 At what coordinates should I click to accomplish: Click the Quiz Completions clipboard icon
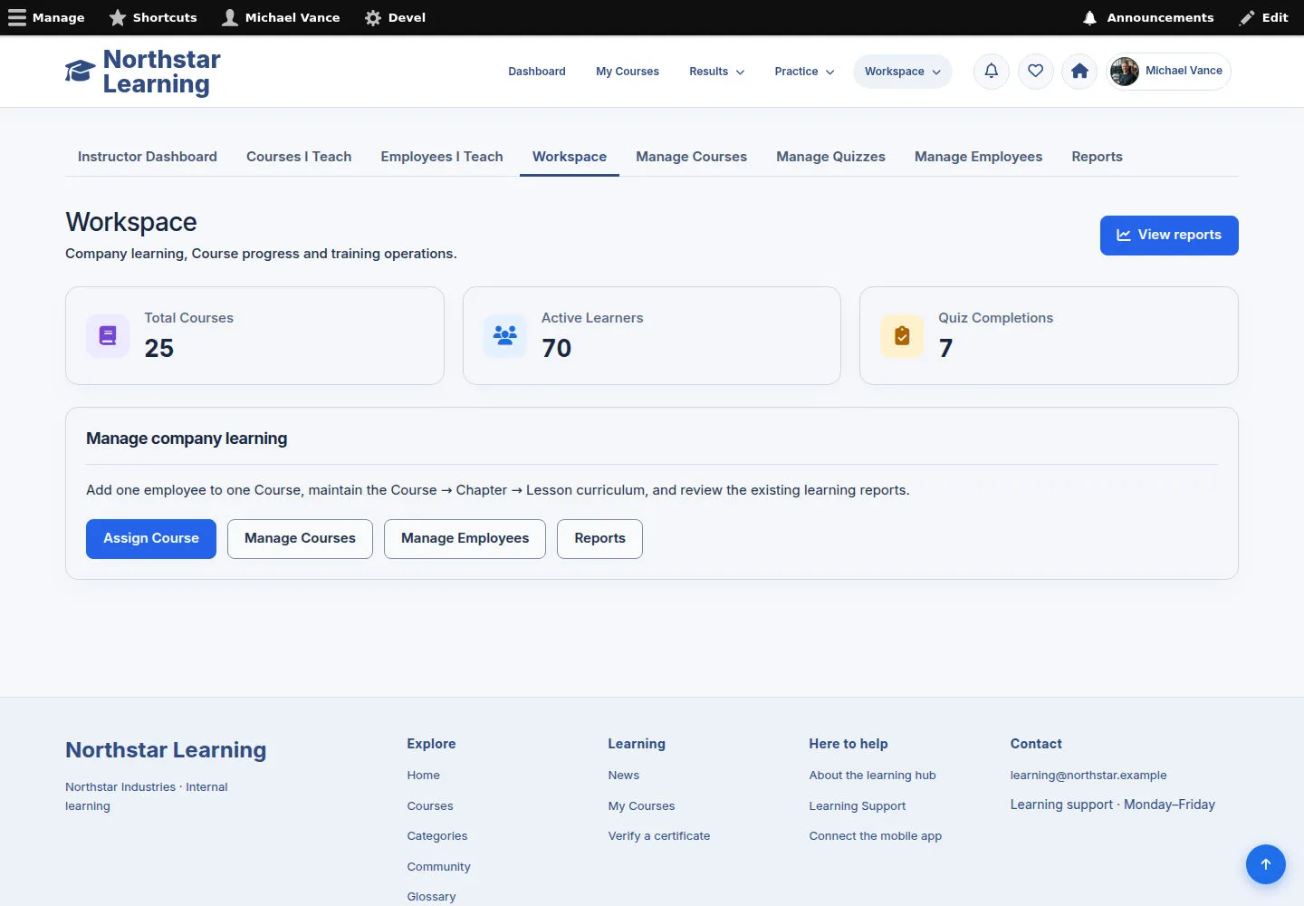(902, 336)
